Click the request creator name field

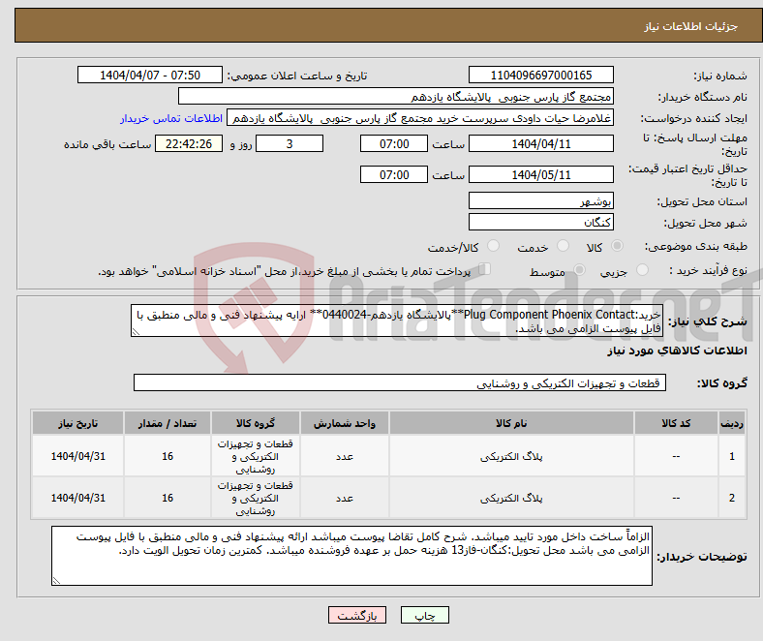[x=420, y=118]
